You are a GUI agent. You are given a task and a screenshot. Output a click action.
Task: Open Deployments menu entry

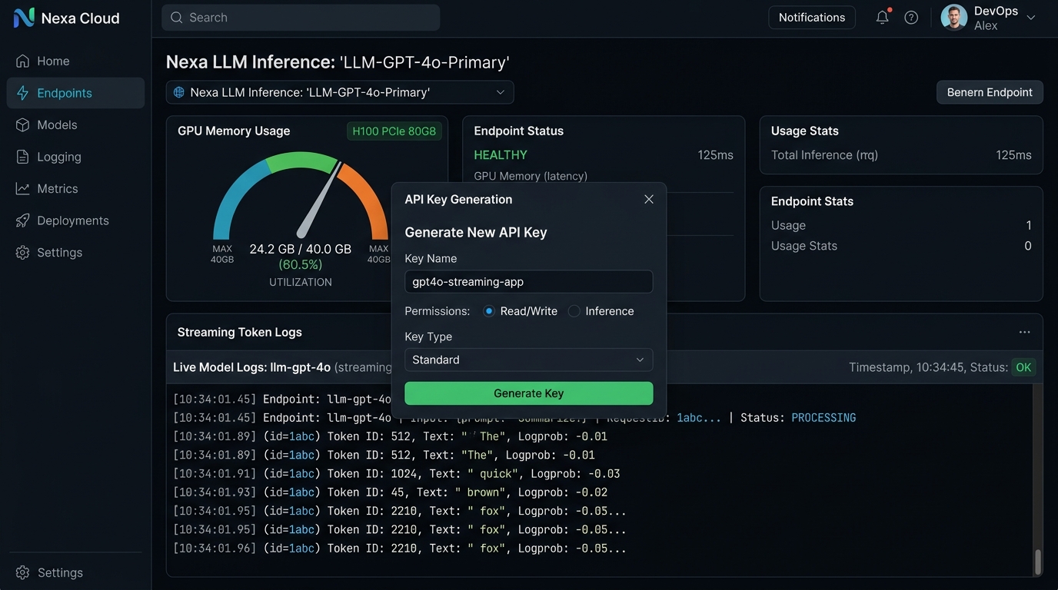point(75,220)
